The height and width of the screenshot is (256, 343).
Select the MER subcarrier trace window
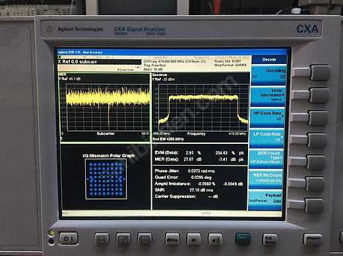click(x=104, y=107)
